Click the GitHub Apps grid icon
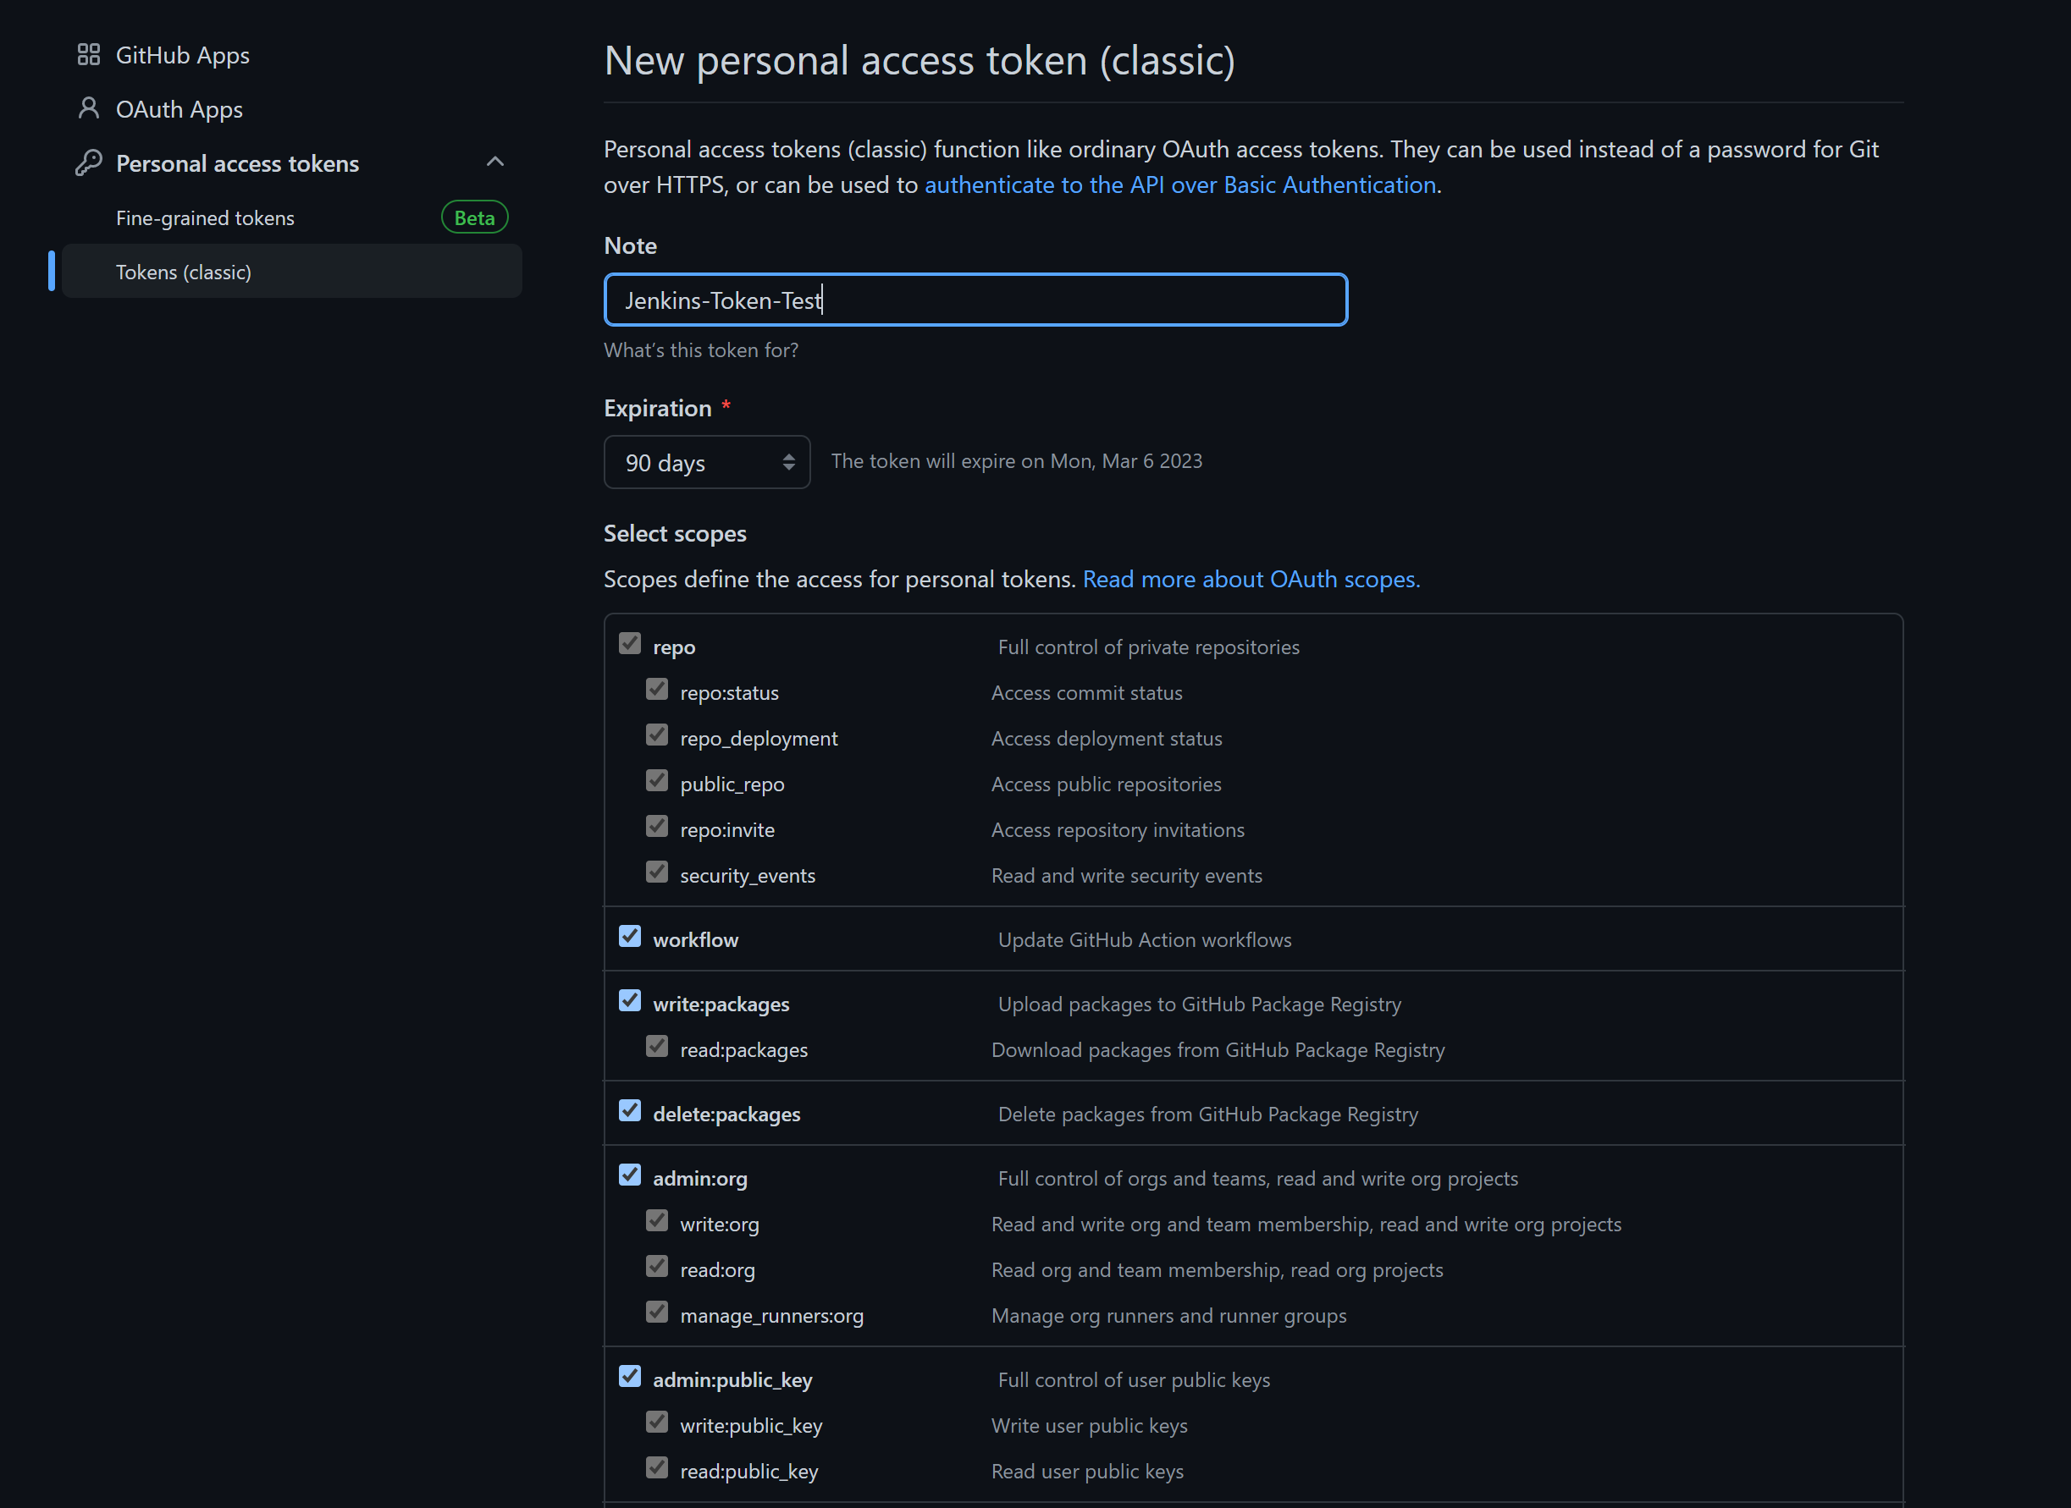Viewport: 2071px width, 1508px height. pyautogui.click(x=89, y=55)
